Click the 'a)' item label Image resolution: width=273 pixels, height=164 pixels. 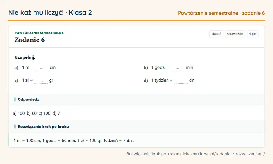pyautogui.click(x=16, y=68)
